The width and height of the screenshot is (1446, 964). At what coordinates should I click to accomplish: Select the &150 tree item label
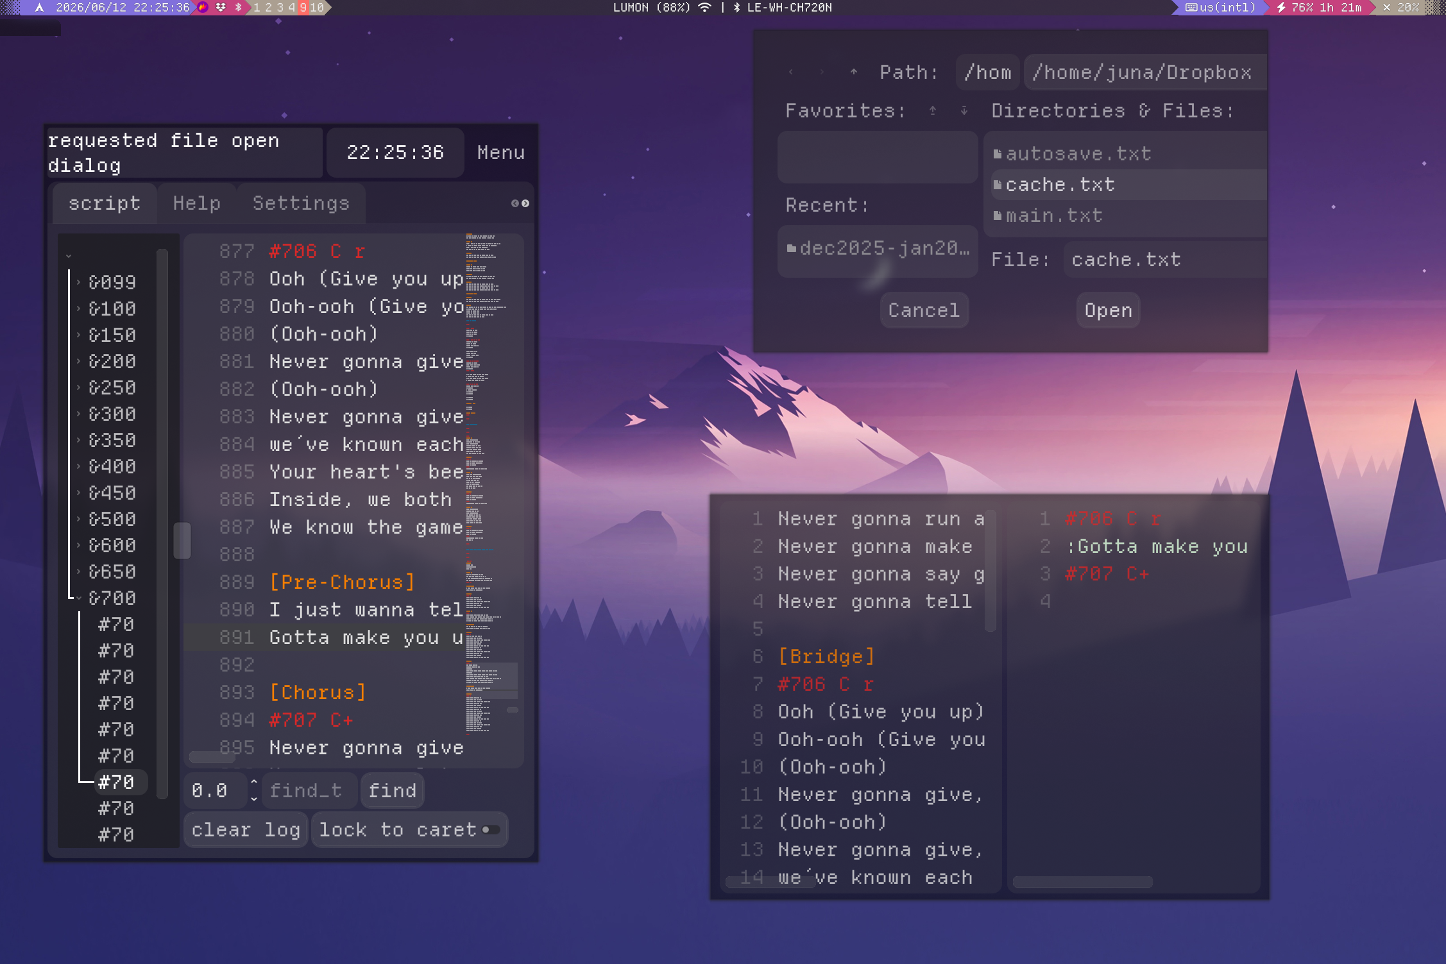(112, 335)
